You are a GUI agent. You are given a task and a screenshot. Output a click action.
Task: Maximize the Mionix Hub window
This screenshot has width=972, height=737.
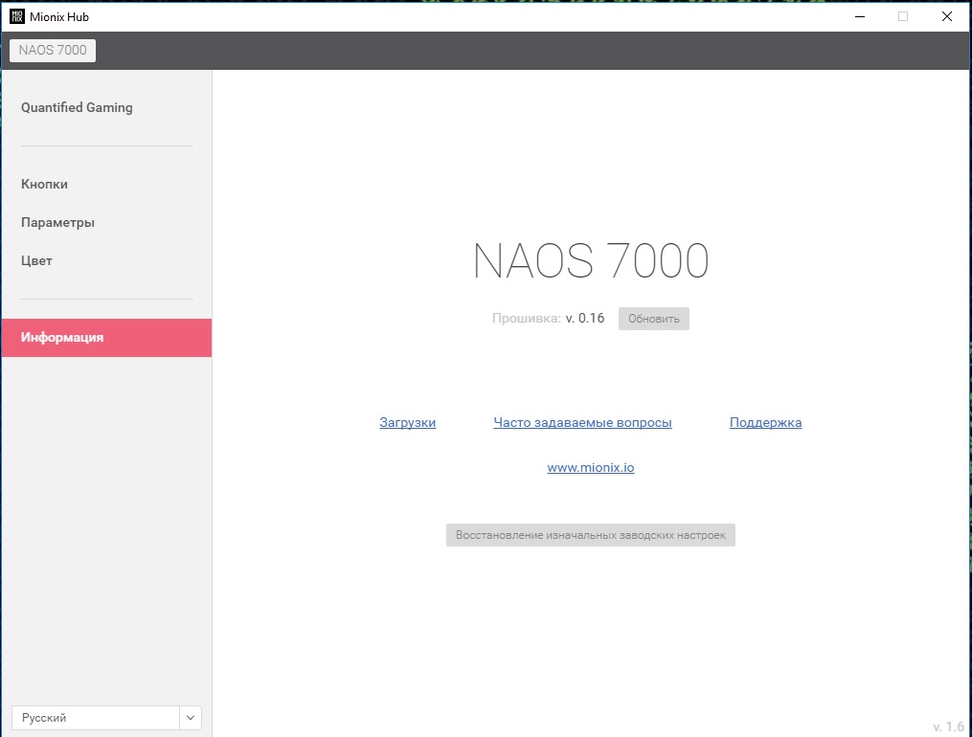coord(903,16)
